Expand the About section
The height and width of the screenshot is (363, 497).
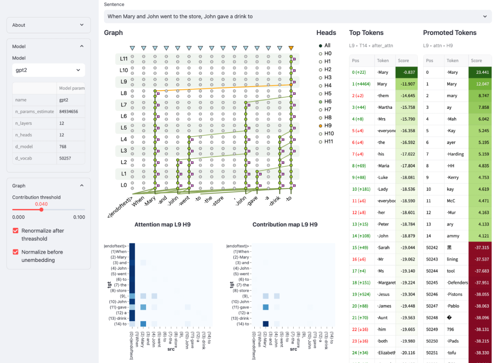[49, 25]
